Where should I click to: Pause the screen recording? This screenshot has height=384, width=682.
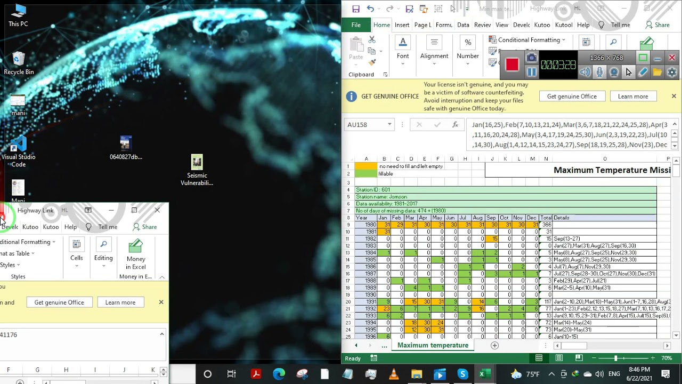coord(531,72)
